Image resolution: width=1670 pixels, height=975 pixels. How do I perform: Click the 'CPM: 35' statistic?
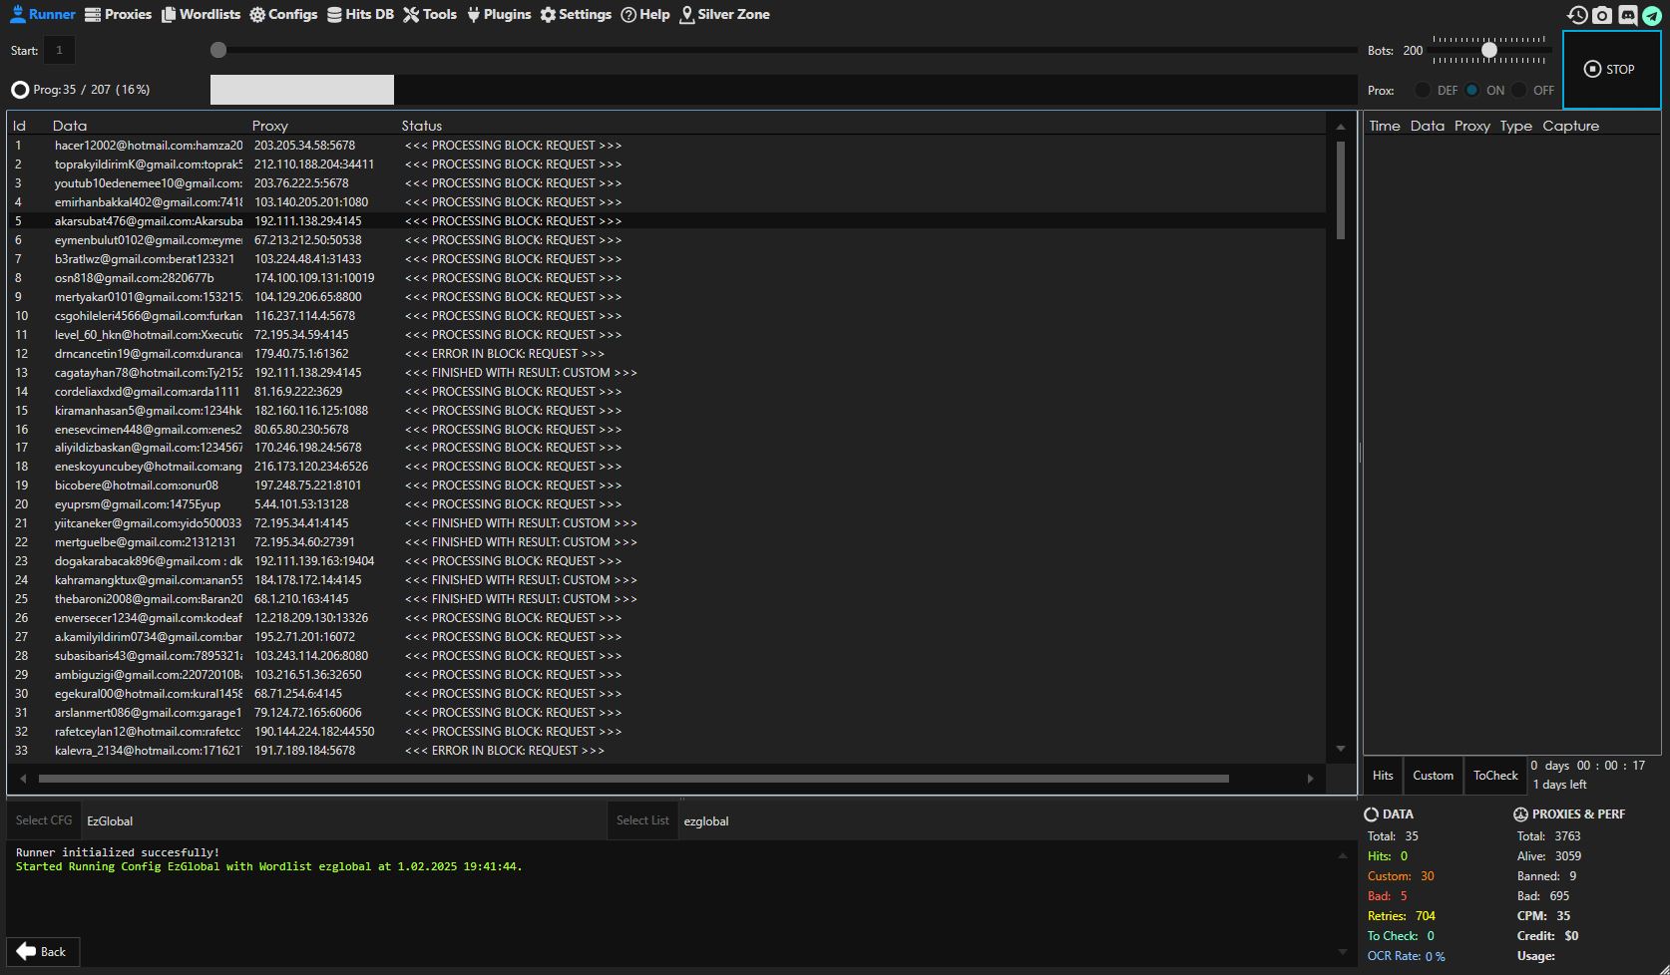(x=1543, y=916)
